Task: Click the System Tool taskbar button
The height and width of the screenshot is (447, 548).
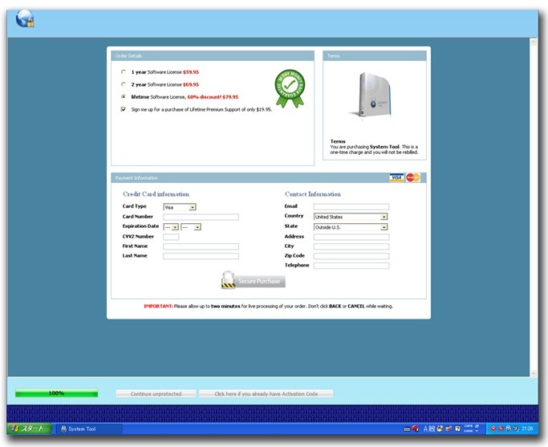Action: coord(90,429)
